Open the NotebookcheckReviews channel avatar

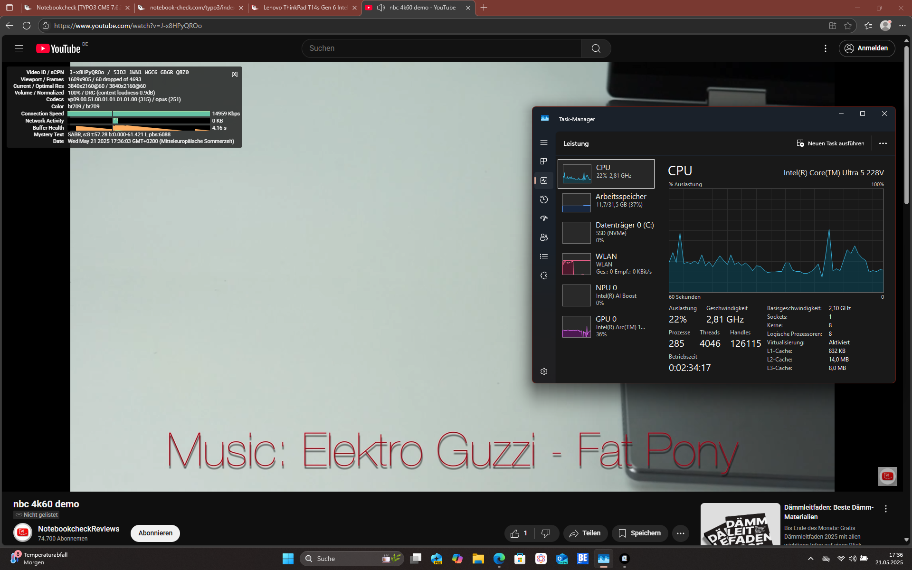coord(23,533)
